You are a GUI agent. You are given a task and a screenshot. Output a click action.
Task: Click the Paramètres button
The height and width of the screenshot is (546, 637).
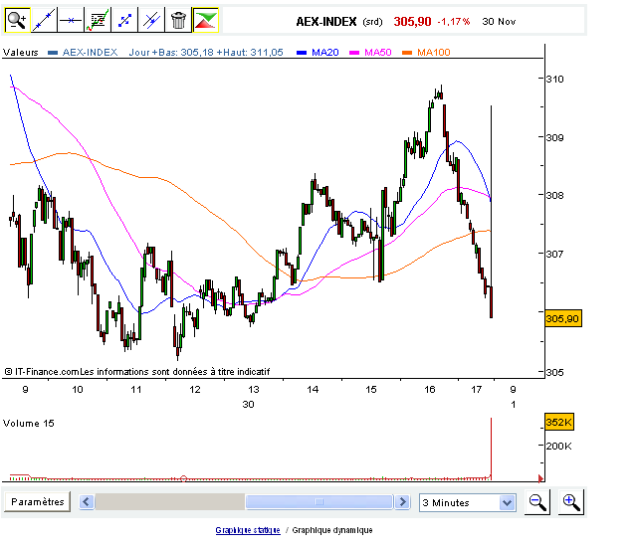[x=38, y=502]
